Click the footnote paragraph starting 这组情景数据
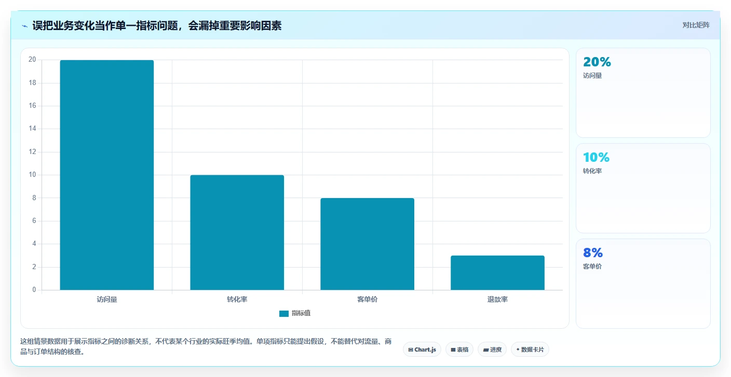This screenshot has height=377, width=731. tap(206, 346)
